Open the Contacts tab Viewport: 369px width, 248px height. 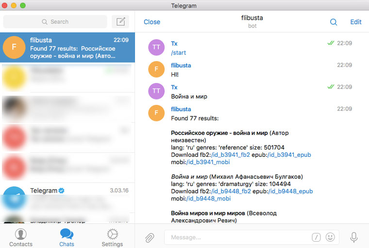coord(21,237)
